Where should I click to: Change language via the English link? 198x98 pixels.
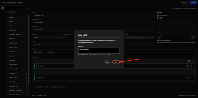pos(45,95)
